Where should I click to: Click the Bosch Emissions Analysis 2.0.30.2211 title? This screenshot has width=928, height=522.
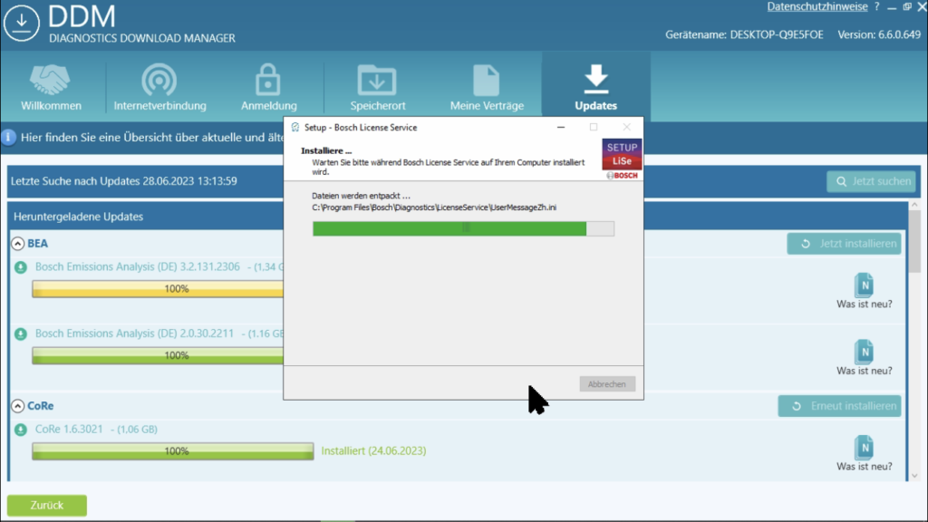pos(134,333)
